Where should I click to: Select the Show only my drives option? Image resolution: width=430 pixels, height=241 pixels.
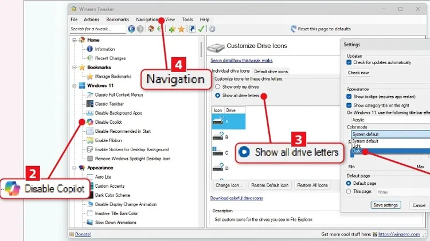[x=218, y=86]
